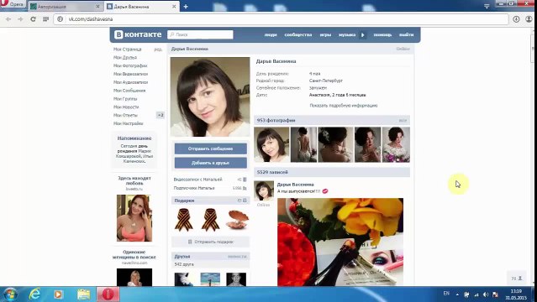This screenshot has height=302, width=537.
Task: Open the игры header link
Action: 325,34
